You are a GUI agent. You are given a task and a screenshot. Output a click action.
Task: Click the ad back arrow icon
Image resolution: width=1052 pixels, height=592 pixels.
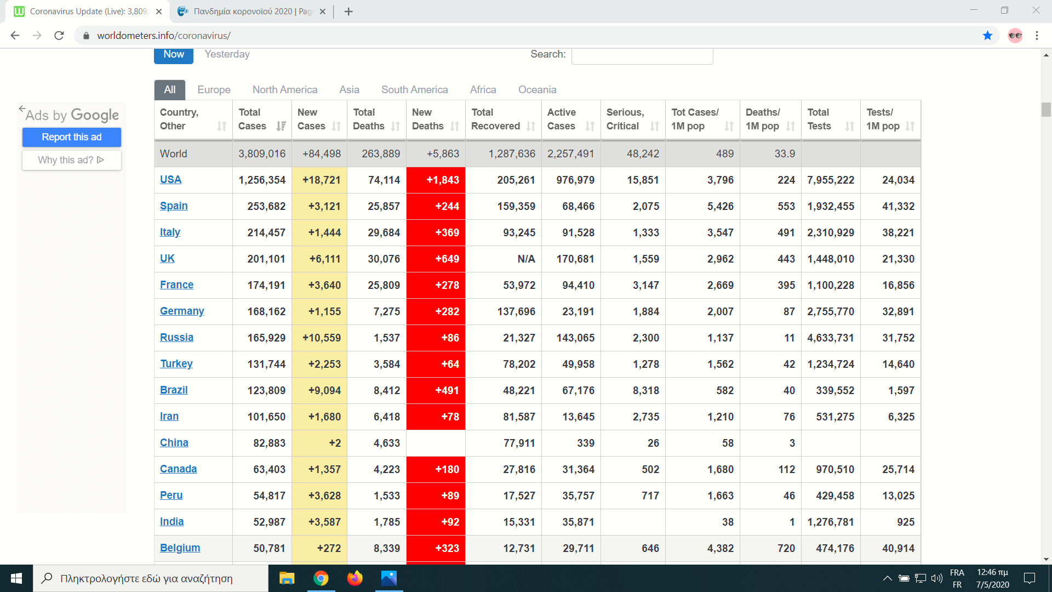point(22,109)
